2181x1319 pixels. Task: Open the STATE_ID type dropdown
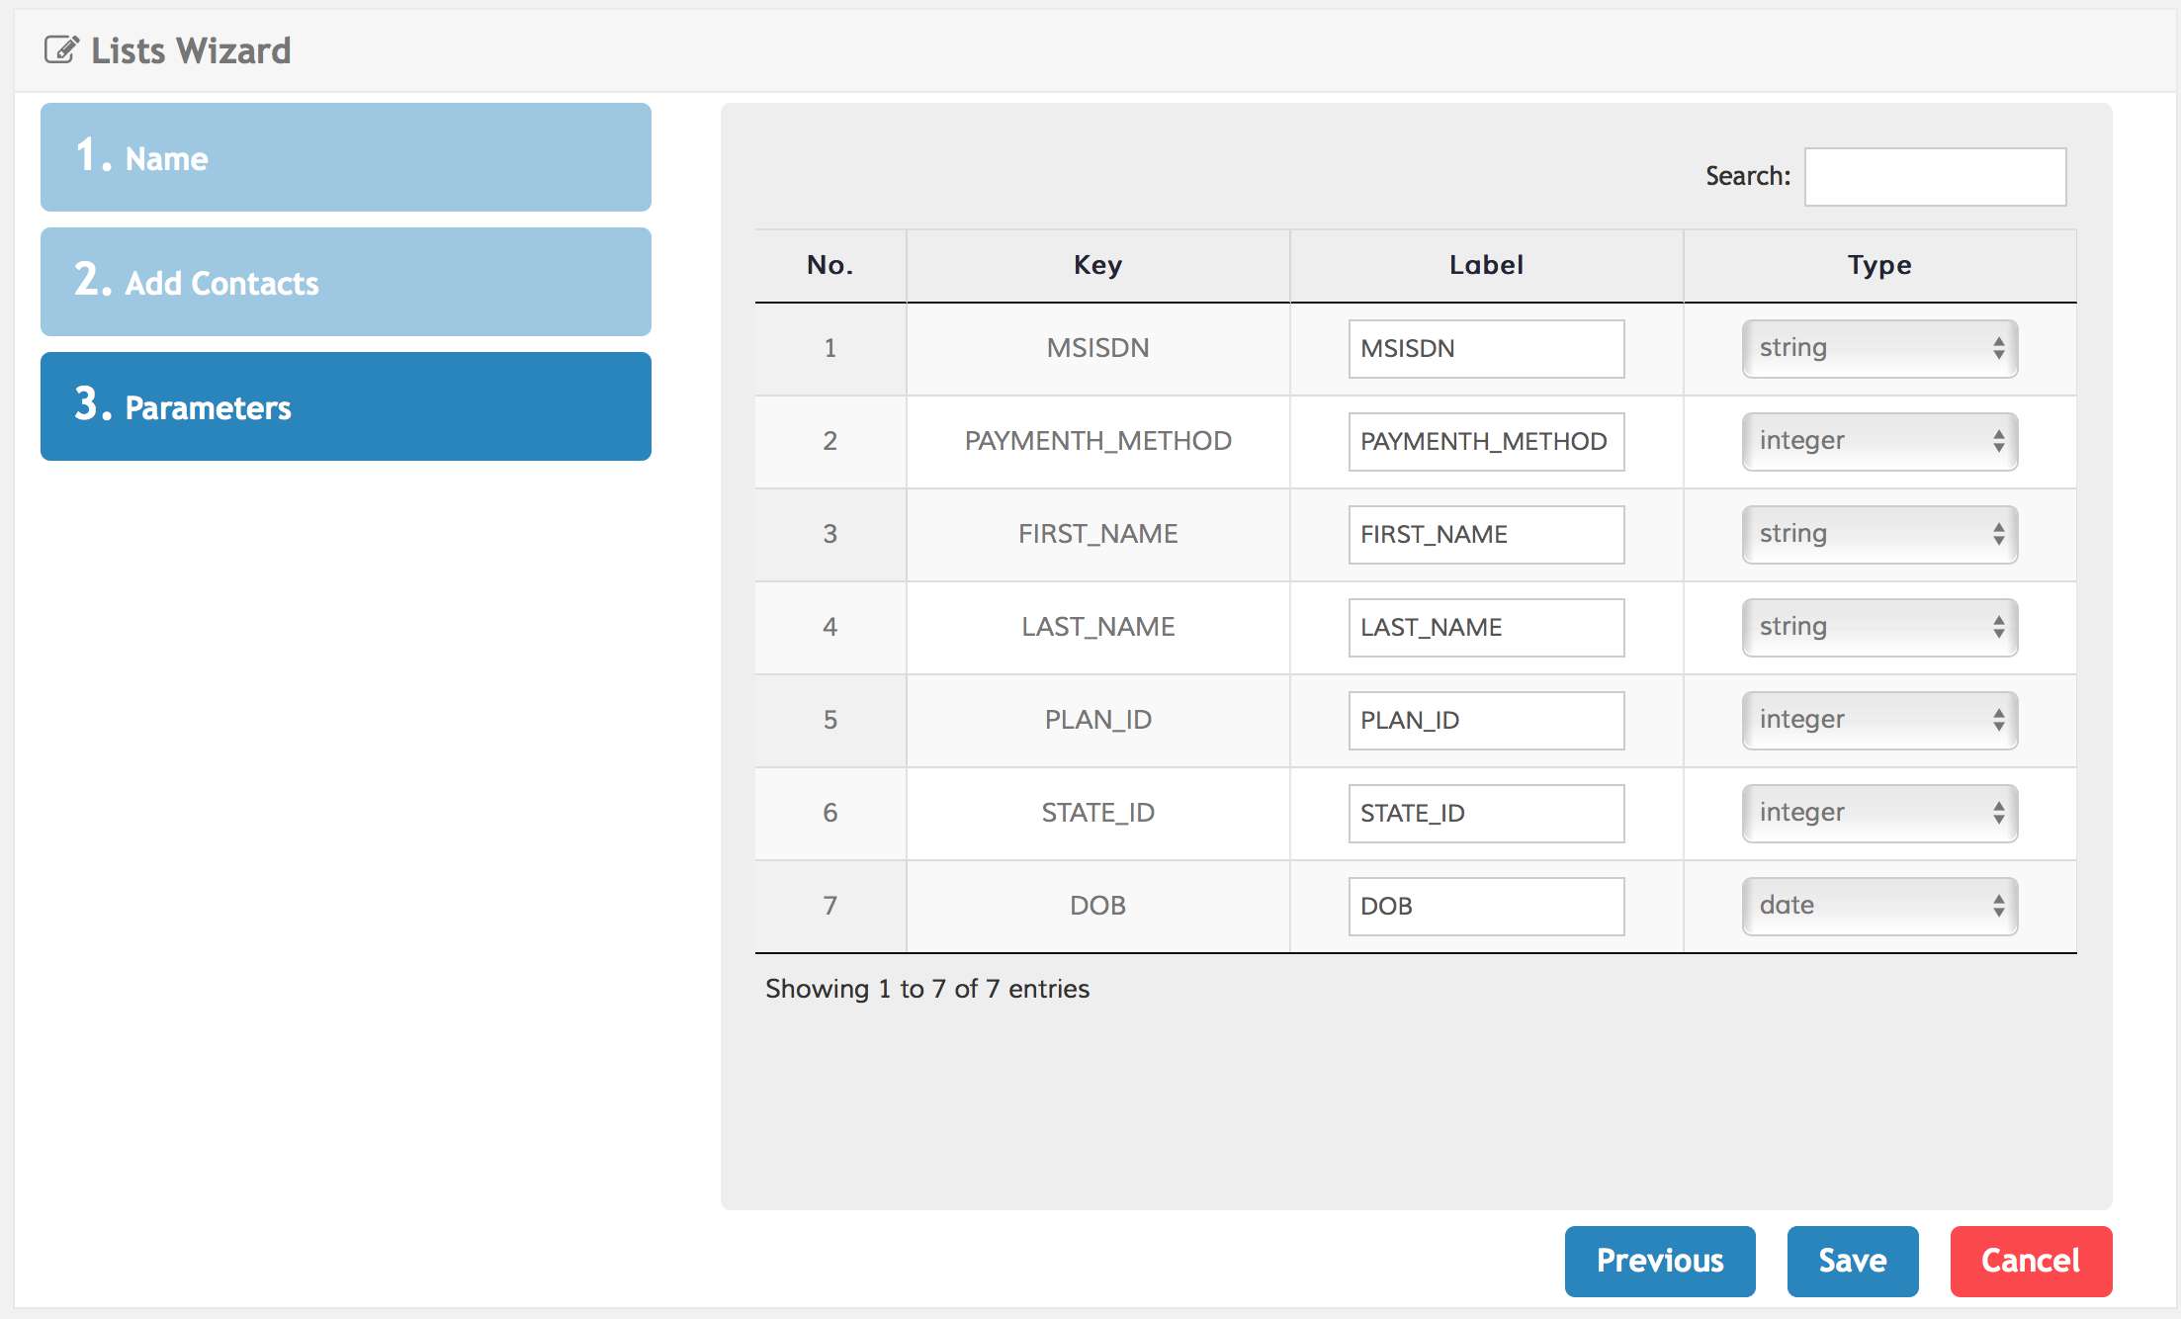click(x=1878, y=813)
